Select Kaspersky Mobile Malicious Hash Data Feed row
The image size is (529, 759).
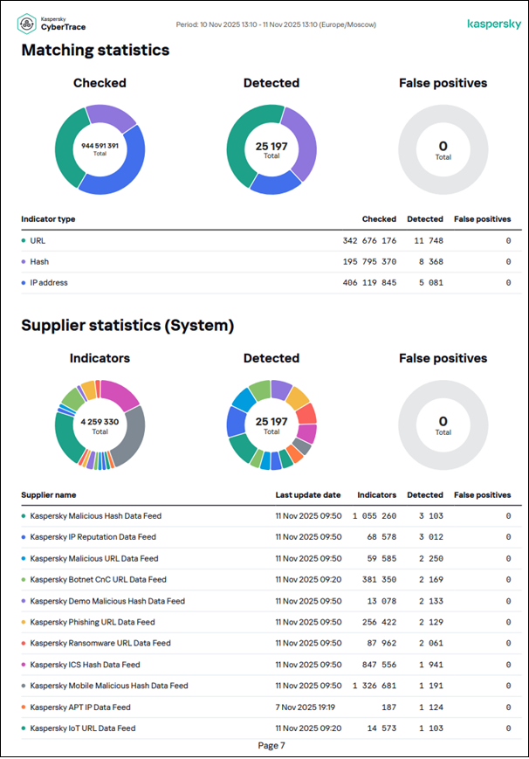(x=271, y=686)
